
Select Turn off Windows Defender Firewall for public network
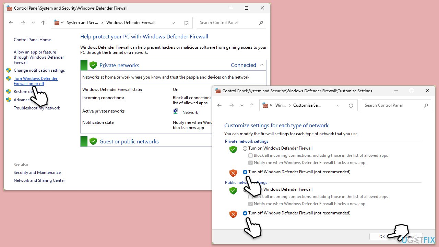[245, 213]
